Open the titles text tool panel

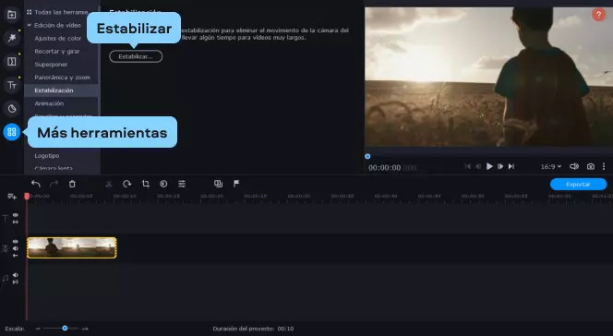pyautogui.click(x=12, y=85)
